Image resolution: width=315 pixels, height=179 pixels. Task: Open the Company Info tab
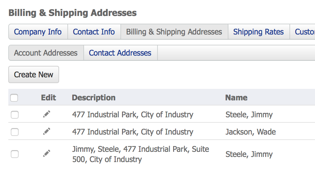[38, 32]
